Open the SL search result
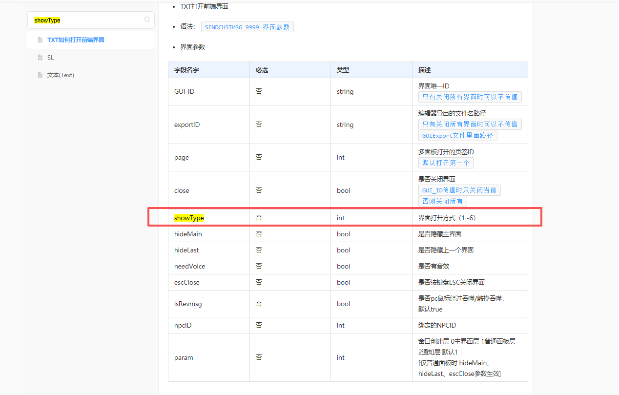 (x=51, y=58)
